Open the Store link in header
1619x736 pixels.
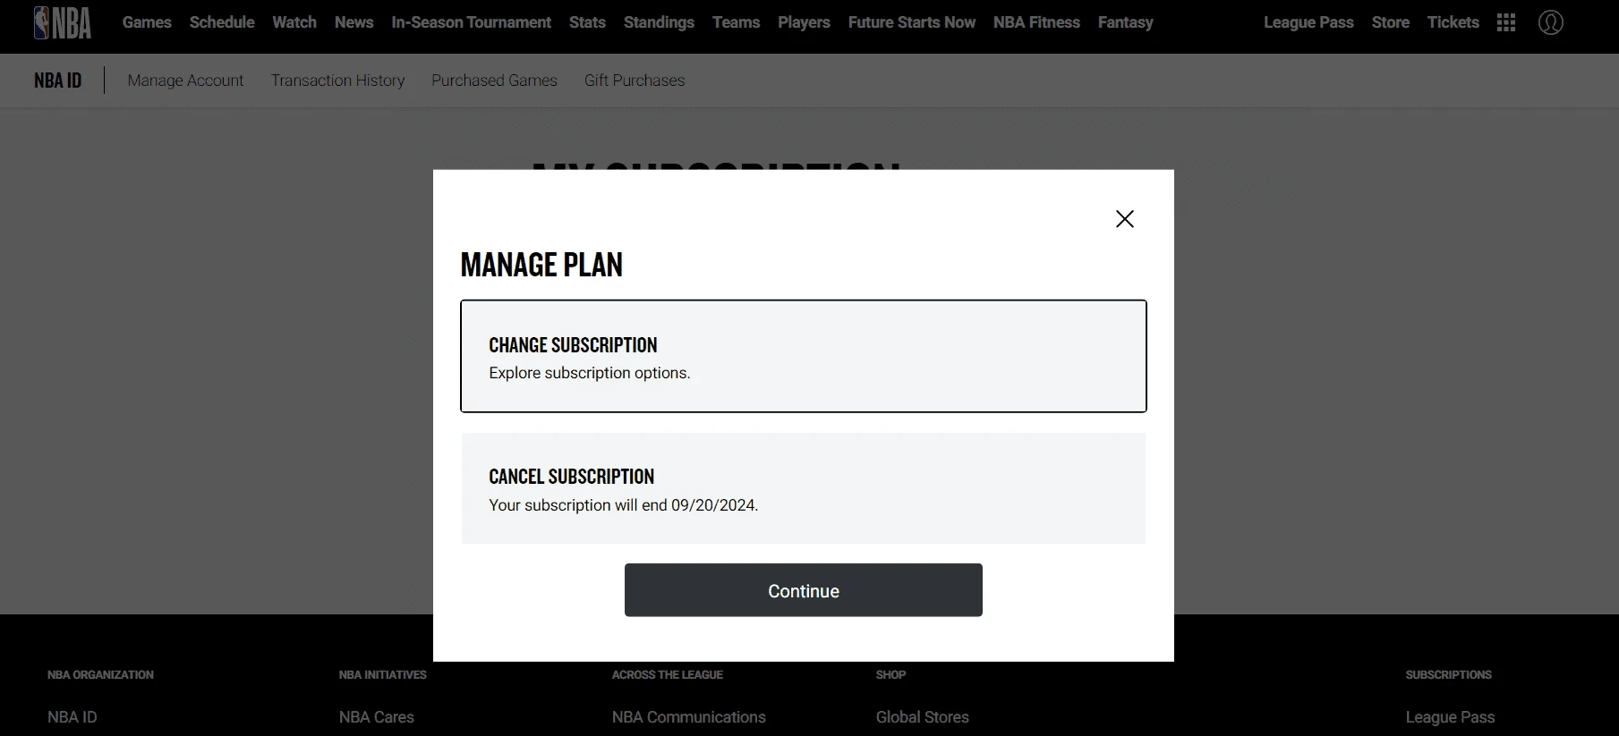point(1391,22)
